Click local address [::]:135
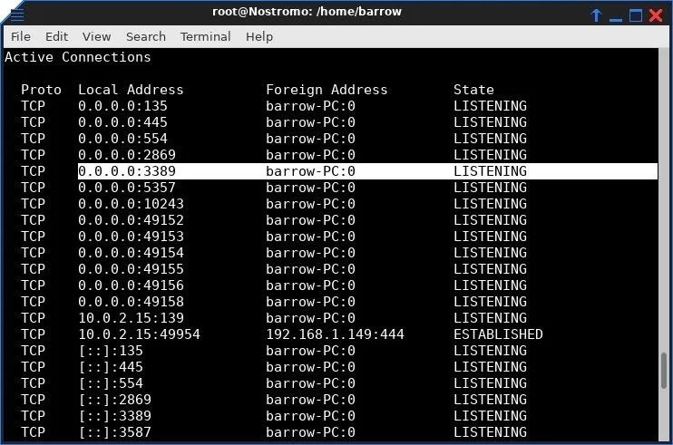 pyautogui.click(x=111, y=350)
